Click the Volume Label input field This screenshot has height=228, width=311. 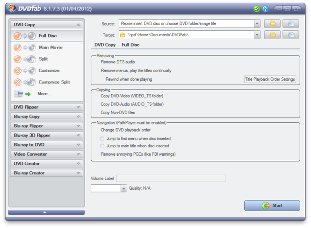171,179
